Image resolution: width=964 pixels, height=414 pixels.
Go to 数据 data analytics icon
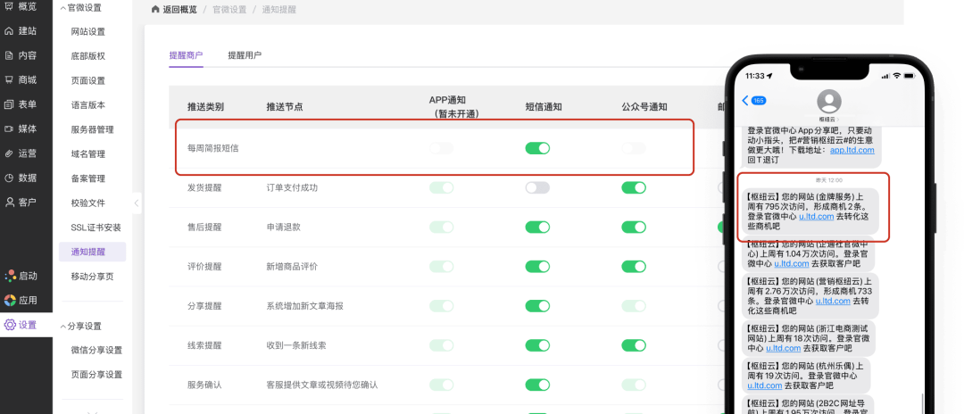pos(10,178)
